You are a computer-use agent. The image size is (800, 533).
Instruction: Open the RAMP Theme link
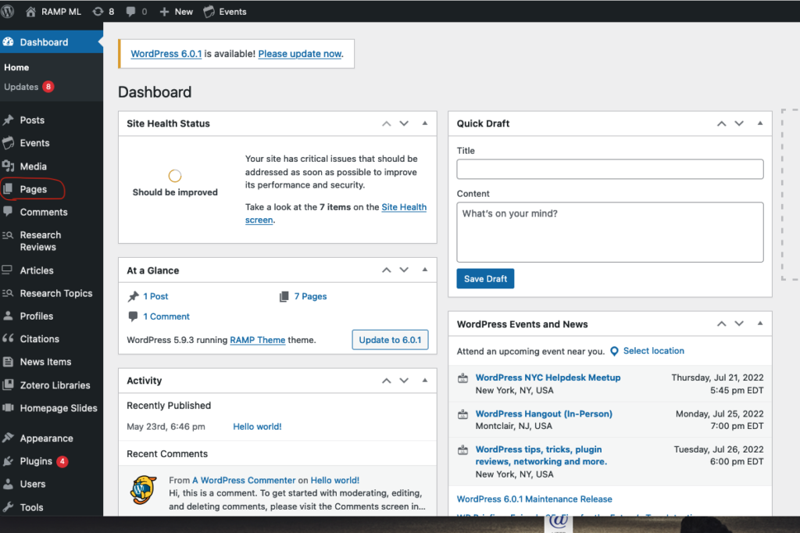click(x=258, y=340)
